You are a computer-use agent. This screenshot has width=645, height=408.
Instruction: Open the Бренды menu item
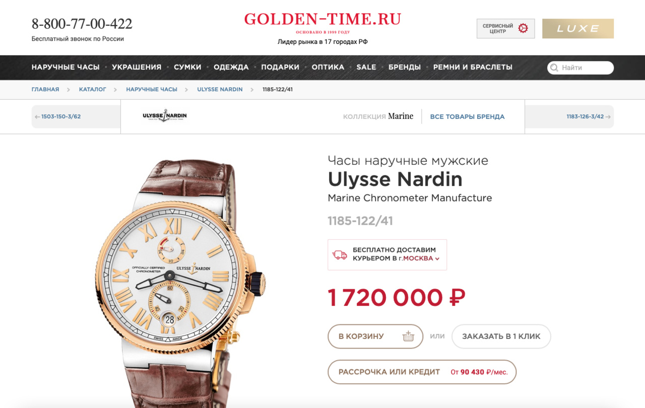click(405, 67)
